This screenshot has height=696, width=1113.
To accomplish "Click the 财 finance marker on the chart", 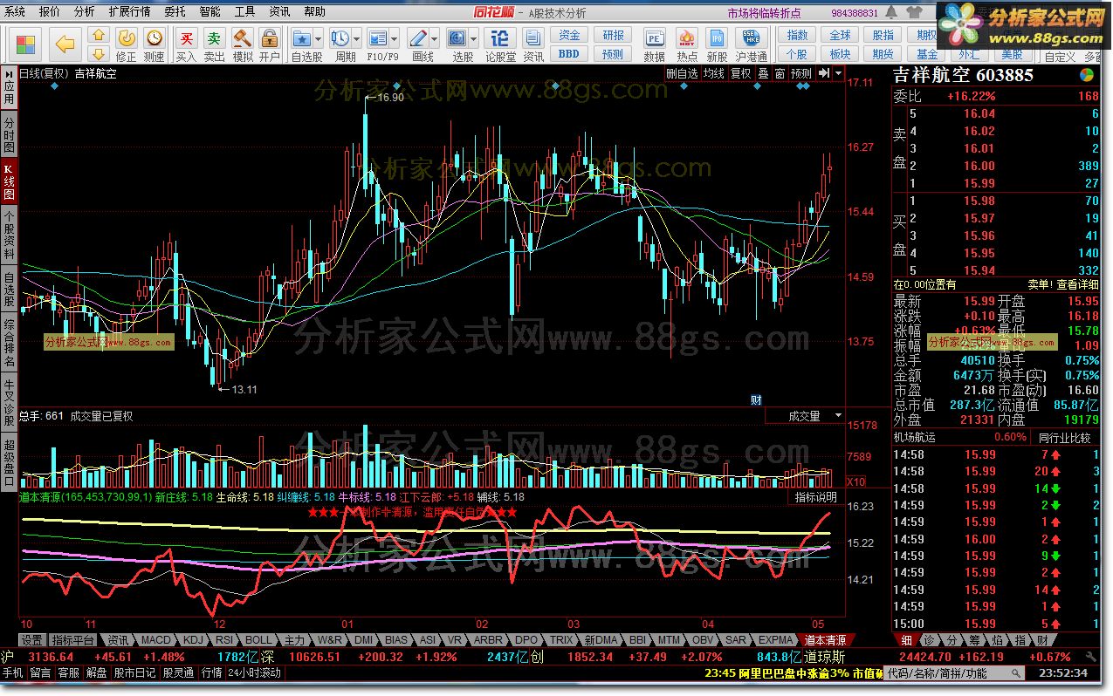I will [756, 400].
